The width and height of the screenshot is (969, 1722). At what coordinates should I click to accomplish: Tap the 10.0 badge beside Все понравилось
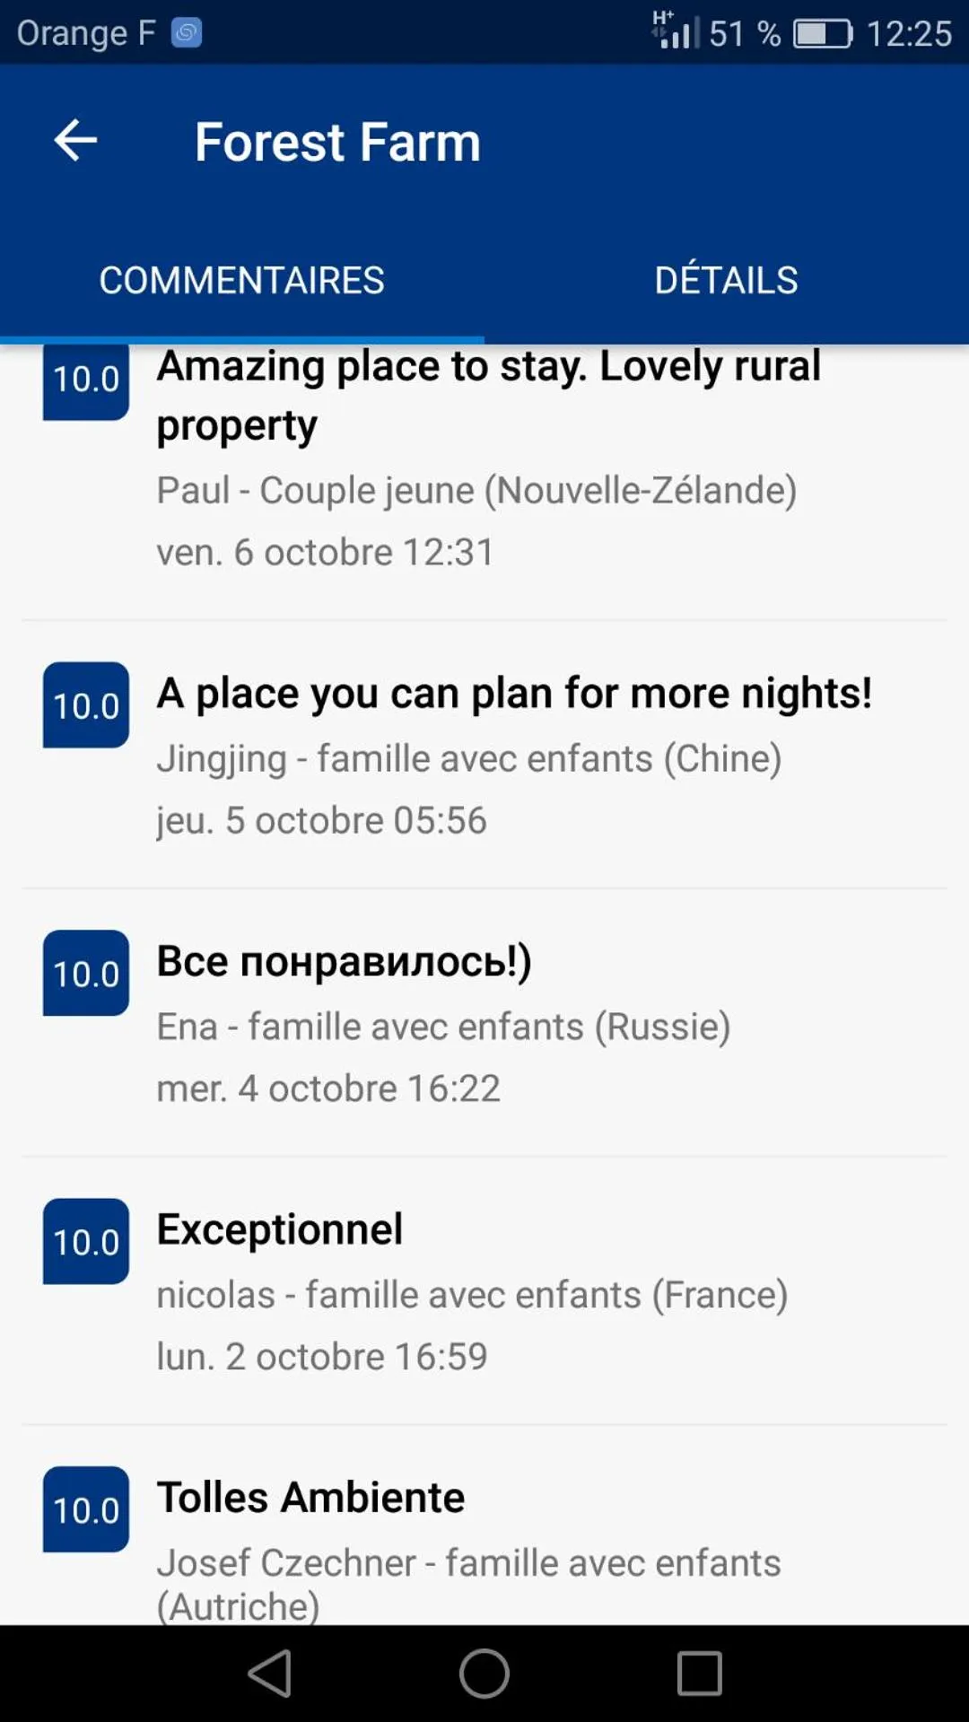point(86,973)
